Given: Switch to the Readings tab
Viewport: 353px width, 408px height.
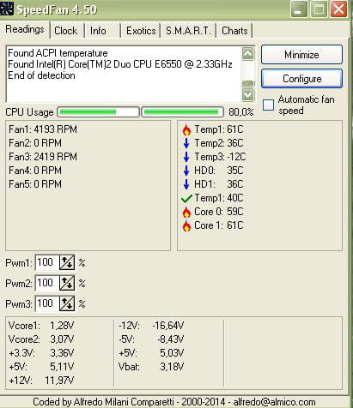Looking at the screenshot, I should tap(25, 29).
